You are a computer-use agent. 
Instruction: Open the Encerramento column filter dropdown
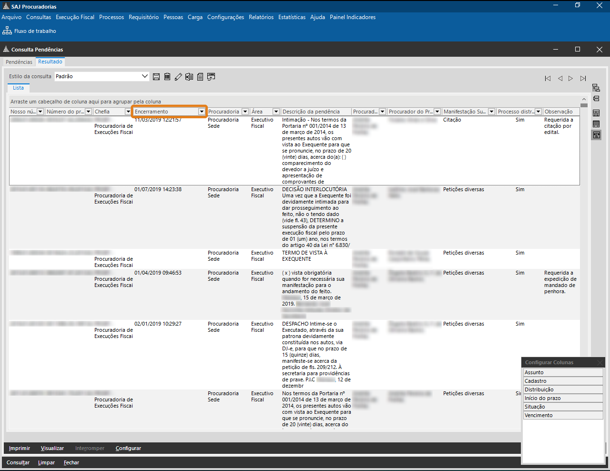(x=202, y=112)
